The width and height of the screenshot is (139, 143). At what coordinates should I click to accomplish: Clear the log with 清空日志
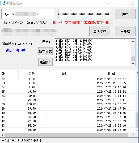tap(45, 51)
